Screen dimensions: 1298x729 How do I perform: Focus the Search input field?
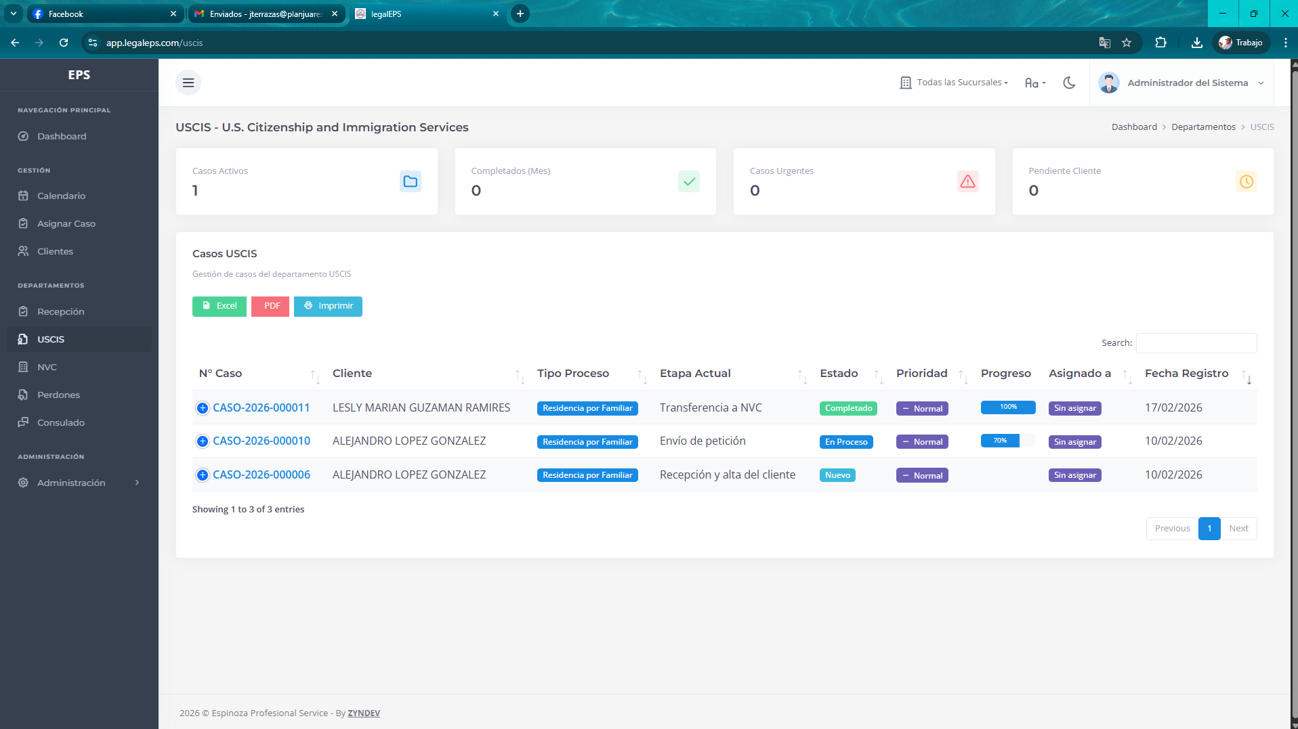point(1196,343)
